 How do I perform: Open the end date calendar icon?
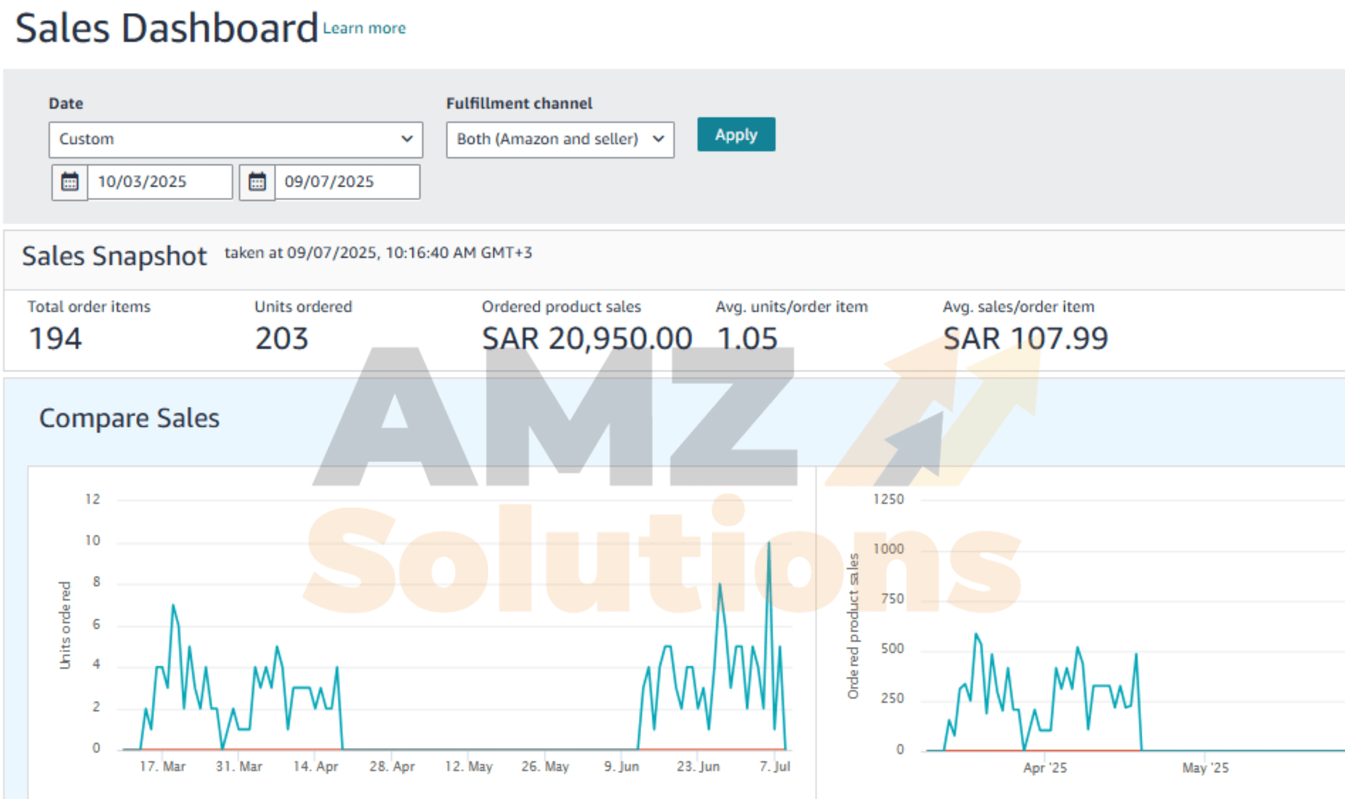pyautogui.click(x=257, y=182)
